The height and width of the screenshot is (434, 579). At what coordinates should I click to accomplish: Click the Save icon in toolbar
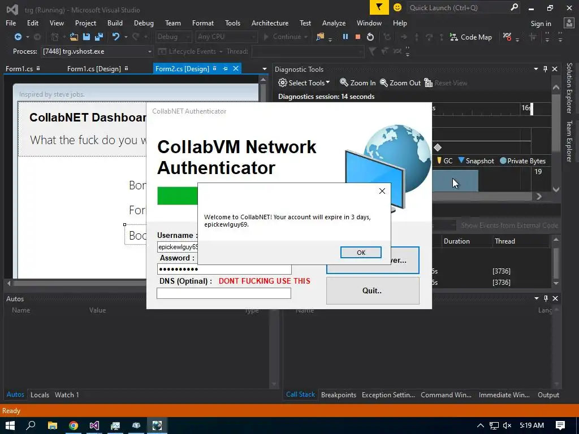(87, 37)
